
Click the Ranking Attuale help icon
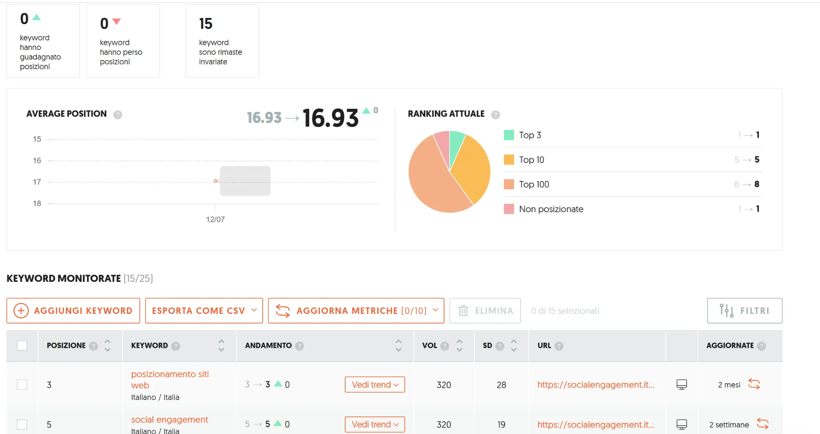tap(495, 115)
